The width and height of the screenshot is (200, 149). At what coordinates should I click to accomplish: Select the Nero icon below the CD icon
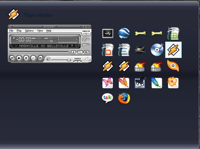click(x=157, y=67)
